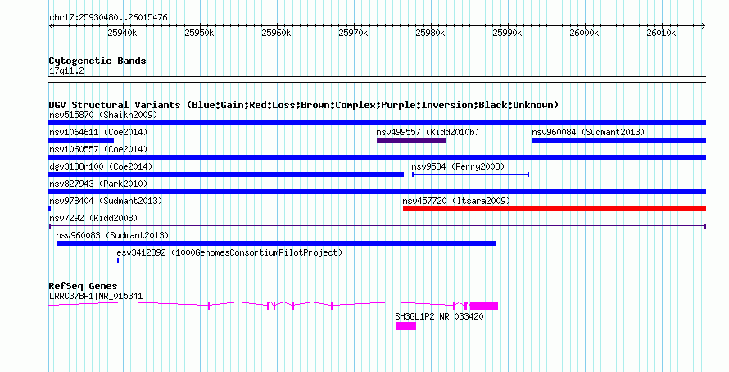Select the 17q11.2 band label
This screenshot has width=729, height=372.
[x=66, y=70]
